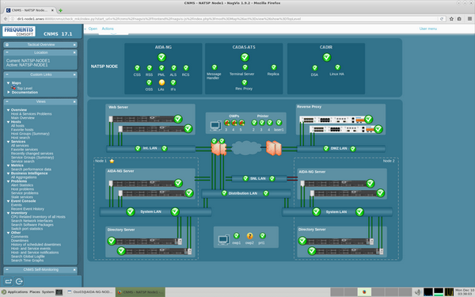The image size is (475, 297).
Task: Collapse the Inventory section in Views
Action: (8, 213)
